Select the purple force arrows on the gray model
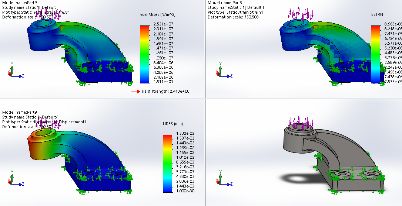The image size is (402, 206). [301, 123]
